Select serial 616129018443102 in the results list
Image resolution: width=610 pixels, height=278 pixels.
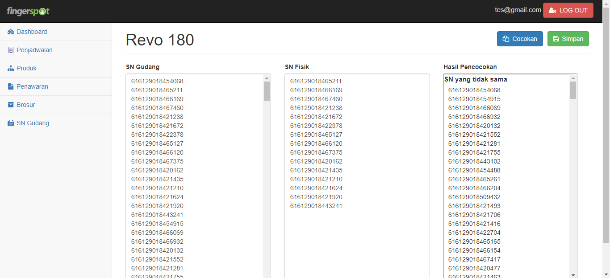pos(474,161)
